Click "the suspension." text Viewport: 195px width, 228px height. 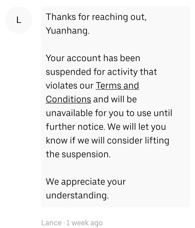point(78,154)
